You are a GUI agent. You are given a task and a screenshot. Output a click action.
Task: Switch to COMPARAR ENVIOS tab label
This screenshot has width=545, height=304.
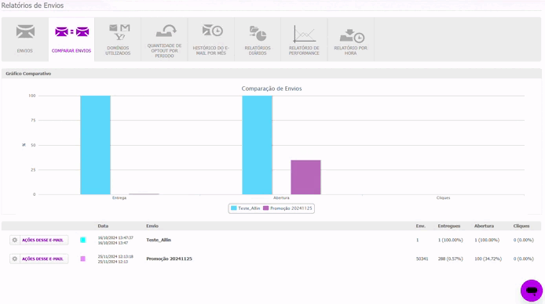click(x=71, y=51)
